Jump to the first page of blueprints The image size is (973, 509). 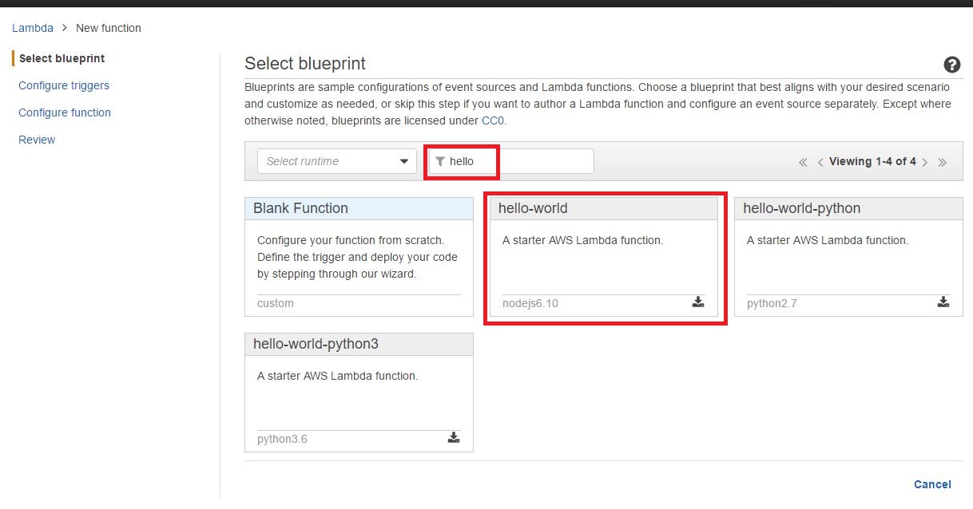(x=803, y=161)
